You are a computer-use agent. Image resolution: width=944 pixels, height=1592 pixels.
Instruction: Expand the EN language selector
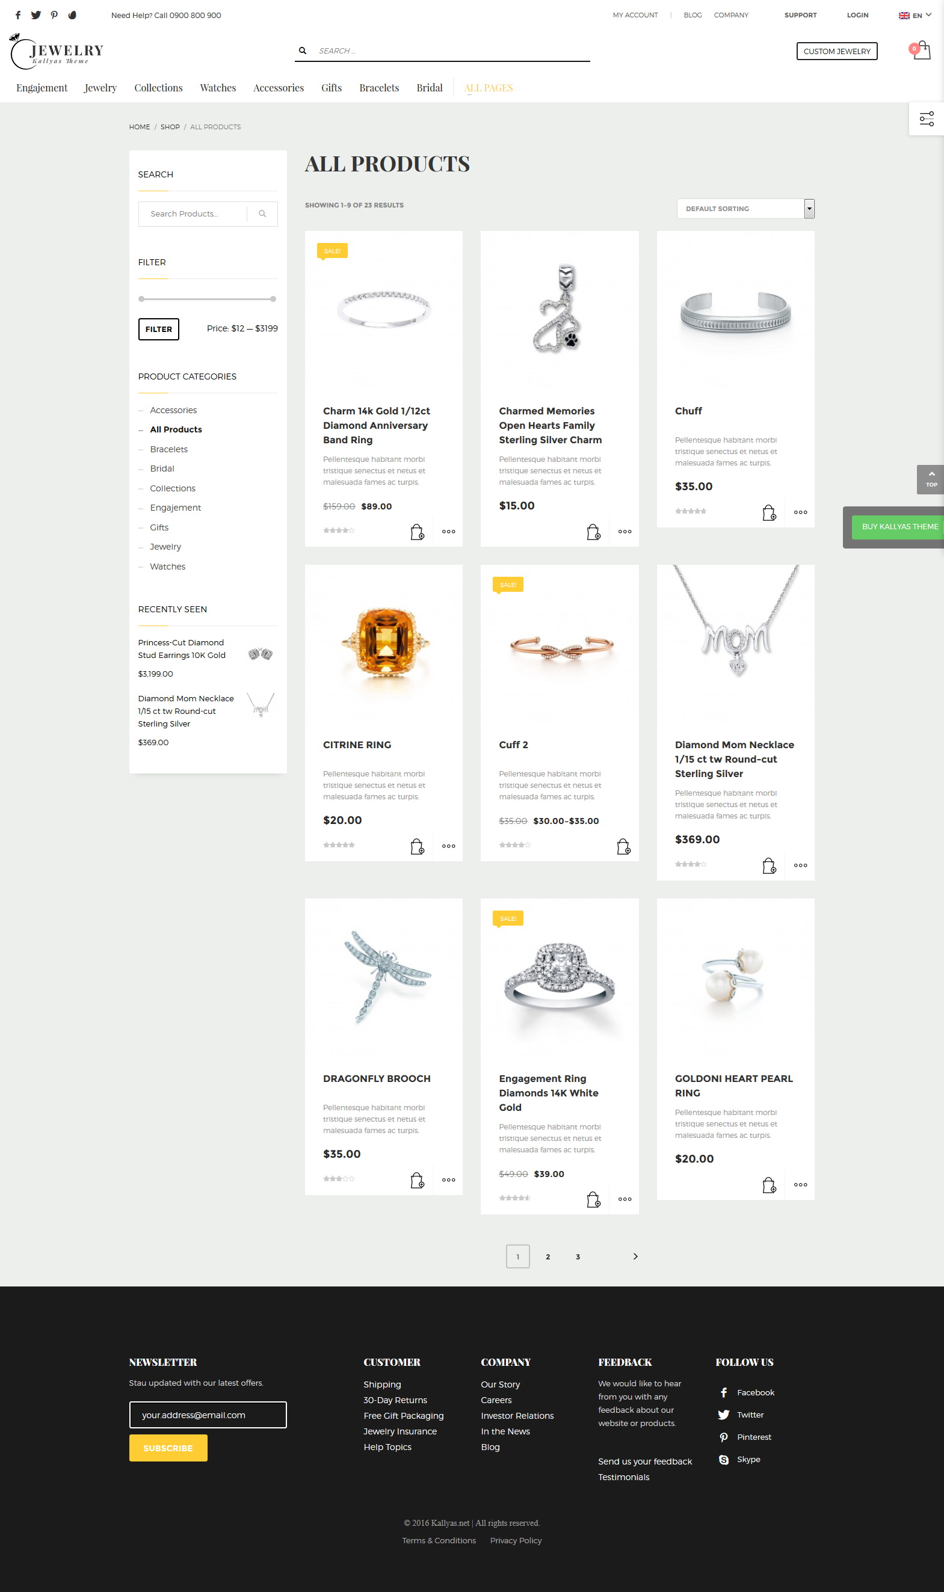[915, 15]
